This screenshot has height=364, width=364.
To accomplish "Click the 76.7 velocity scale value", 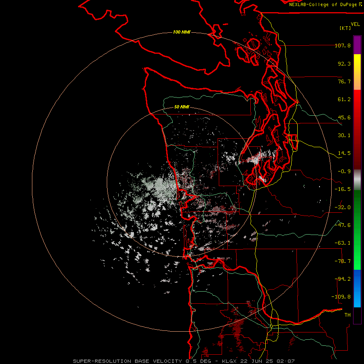I will pyautogui.click(x=344, y=81).
